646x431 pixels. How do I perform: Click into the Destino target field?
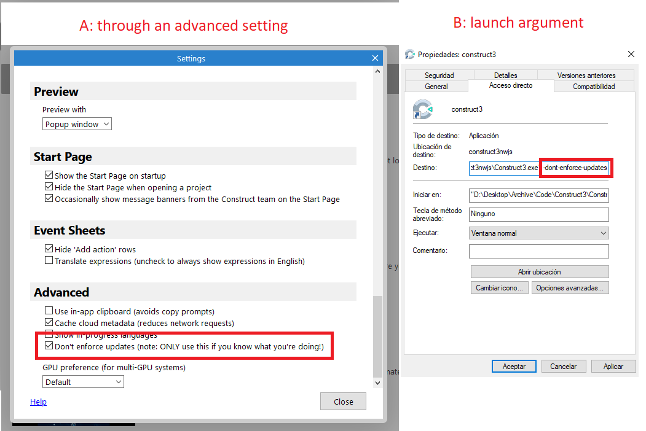pyautogui.click(x=538, y=168)
